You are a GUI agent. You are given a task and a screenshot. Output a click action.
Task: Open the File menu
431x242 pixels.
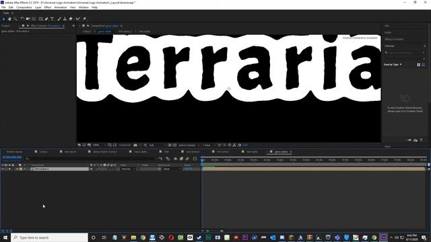[x=3, y=7]
